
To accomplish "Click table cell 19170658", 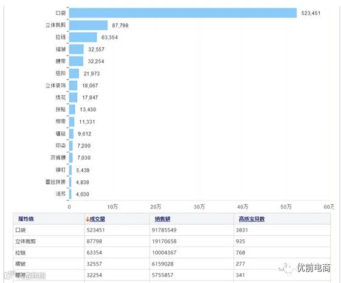I will point(164,241).
